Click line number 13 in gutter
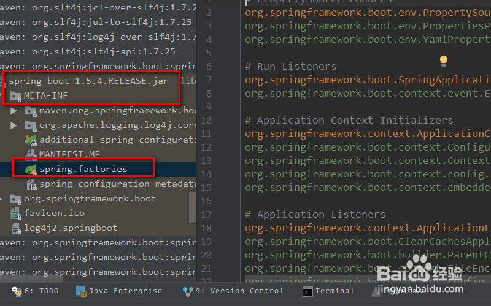This screenshot has width=491, height=306. pyautogui.click(x=206, y=161)
